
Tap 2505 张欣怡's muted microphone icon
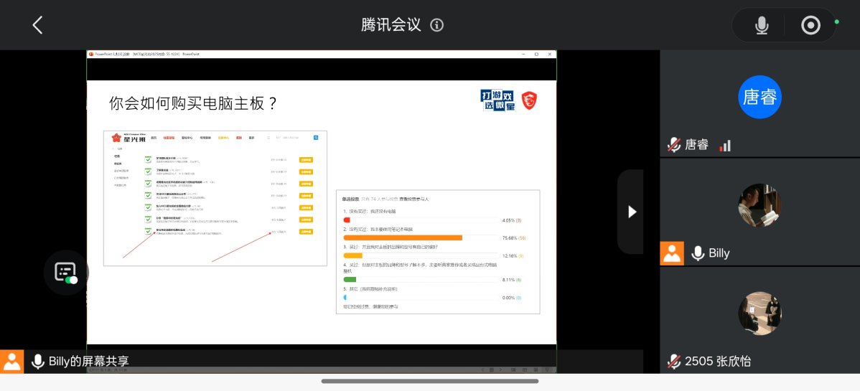click(673, 362)
